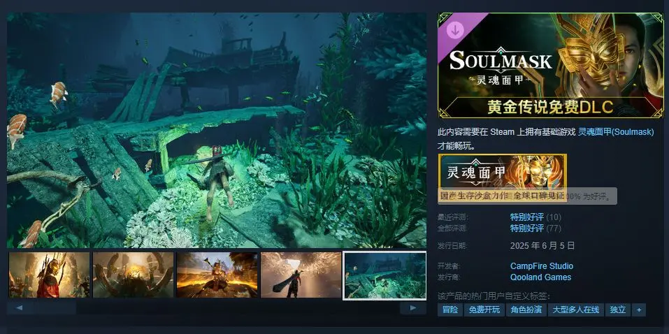Select the fiery battle warrior thumbnail
669x334 pixels.
(x=217, y=275)
